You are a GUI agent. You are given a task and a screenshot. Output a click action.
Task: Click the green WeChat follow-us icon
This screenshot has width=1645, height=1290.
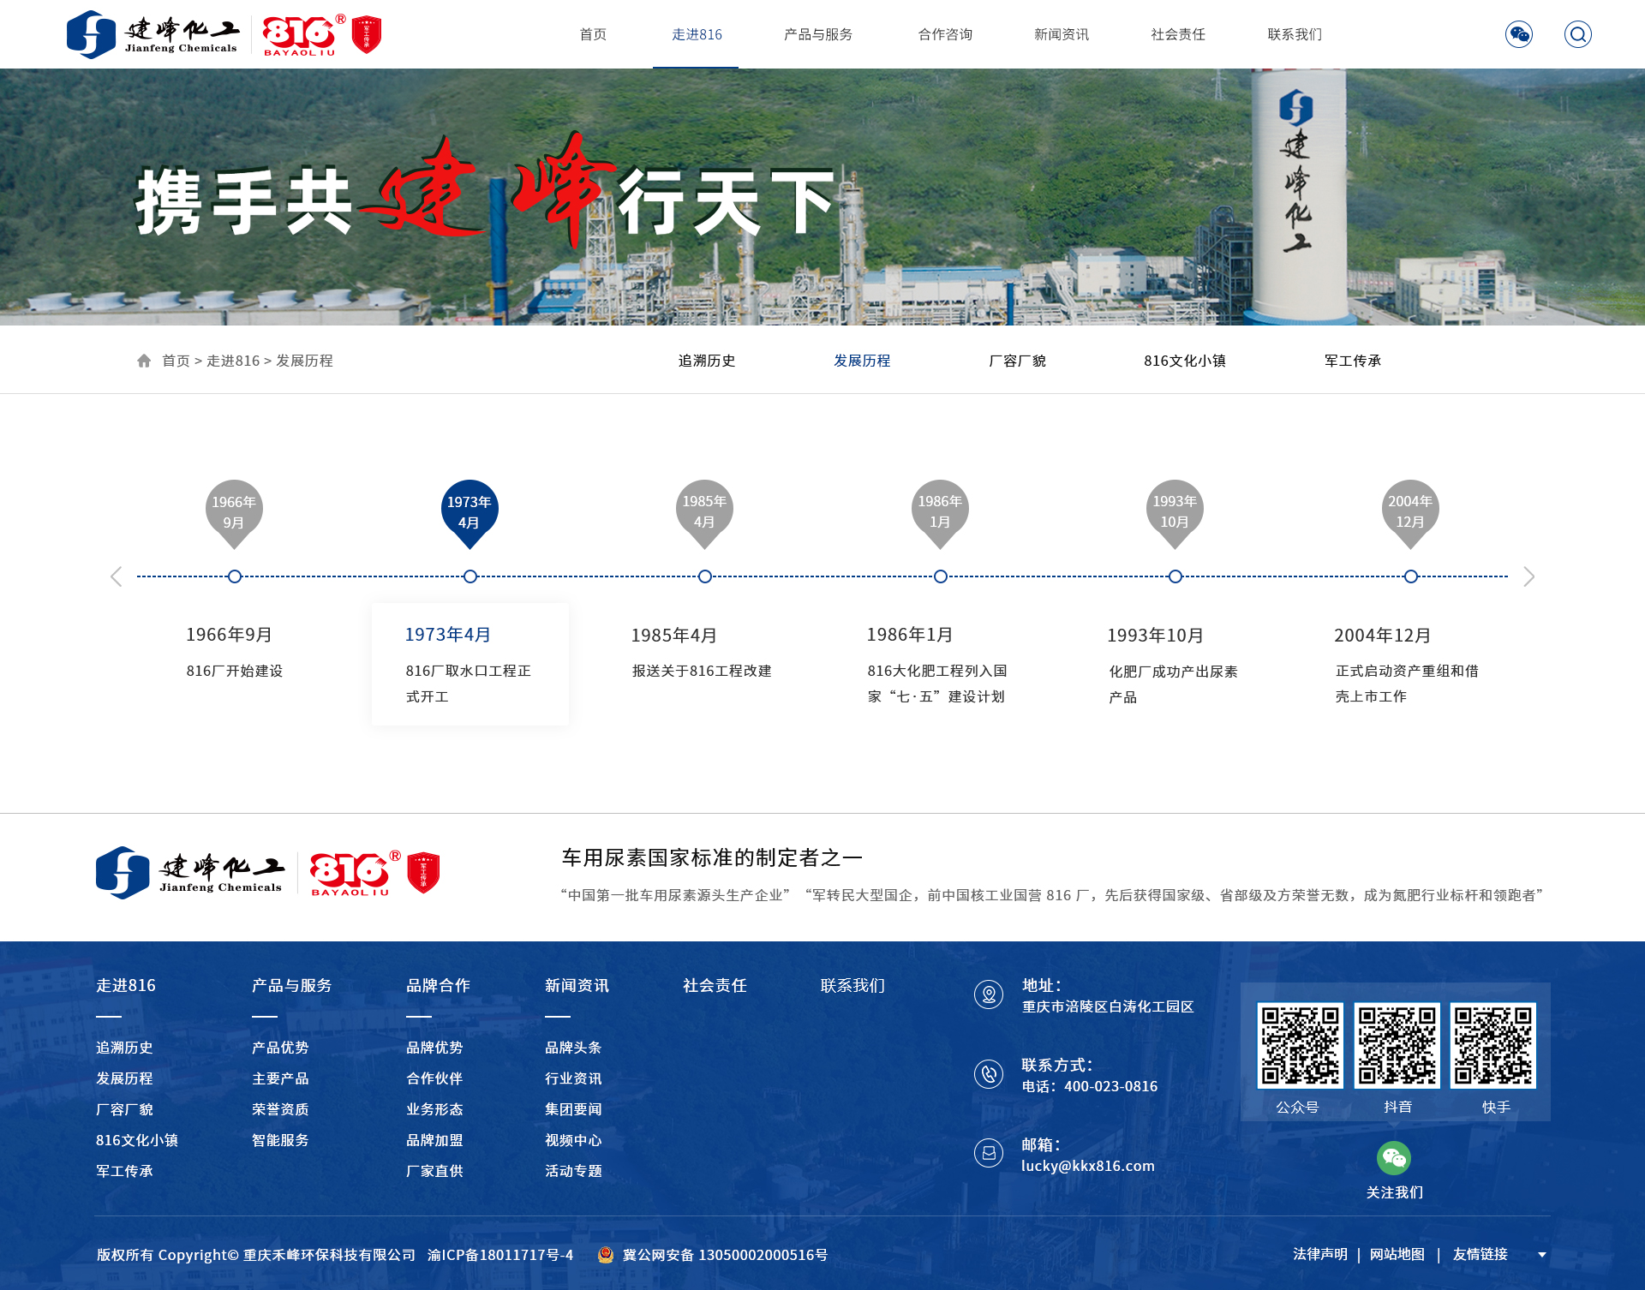pos(1394,1158)
